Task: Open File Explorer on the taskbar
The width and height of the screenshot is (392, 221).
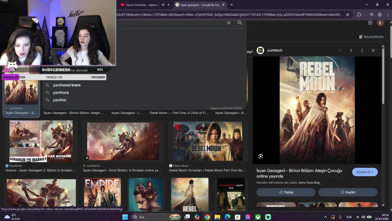Action: 217,217
